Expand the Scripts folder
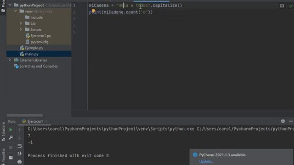The width and height of the screenshot is (294, 165). [21, 29]
